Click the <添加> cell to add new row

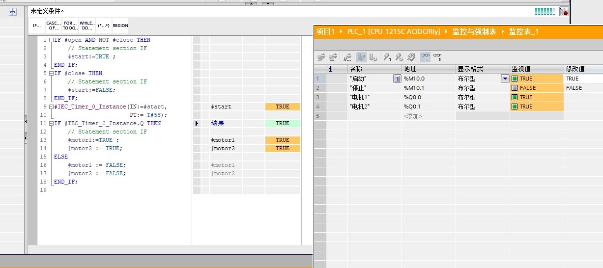[x=413, y=116]
